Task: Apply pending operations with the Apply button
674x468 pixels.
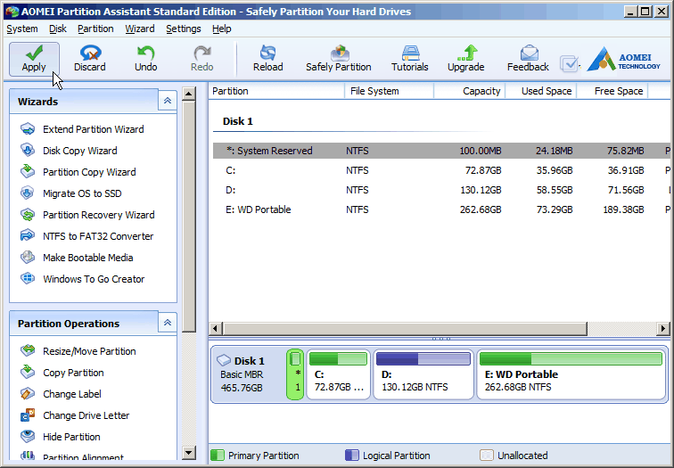Action: point(34,59)
